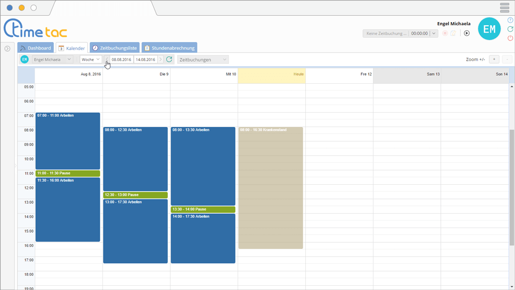Viewport: 515px width, 290px height.
Task: Click the Engel Michaela name in the header
Action: point(454,24)
